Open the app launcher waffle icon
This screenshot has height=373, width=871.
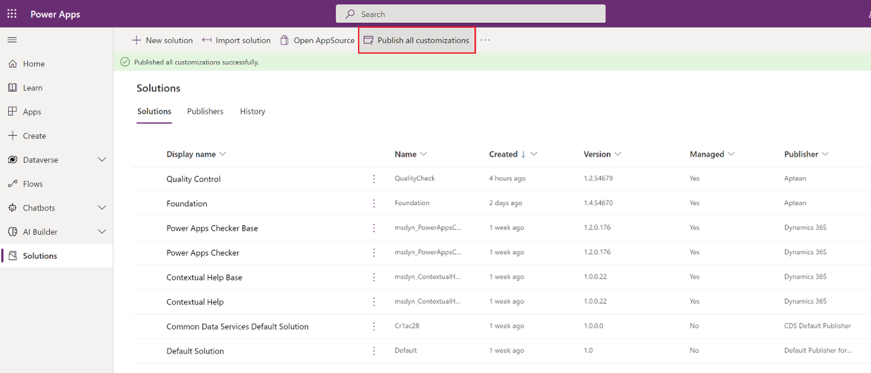(x=12, y=14)
